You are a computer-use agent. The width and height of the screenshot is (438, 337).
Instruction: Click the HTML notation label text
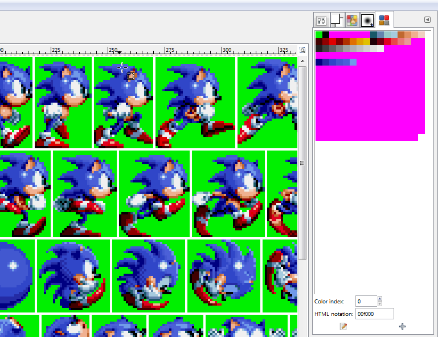click(x=334, y=314)
